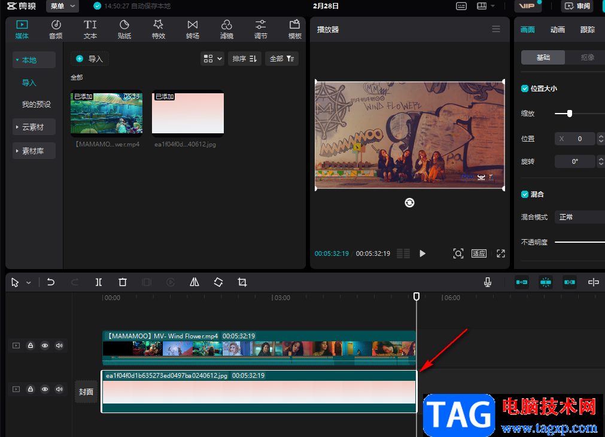
Task: Expand the 云素材 section in sidebar
Action: (34, 127)
